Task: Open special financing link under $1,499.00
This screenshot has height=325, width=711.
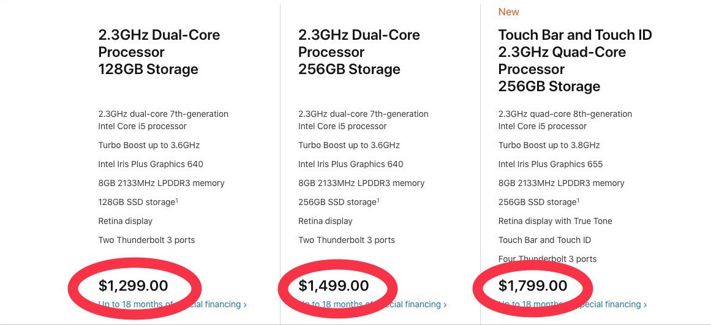Action: [x=372, y=304]
